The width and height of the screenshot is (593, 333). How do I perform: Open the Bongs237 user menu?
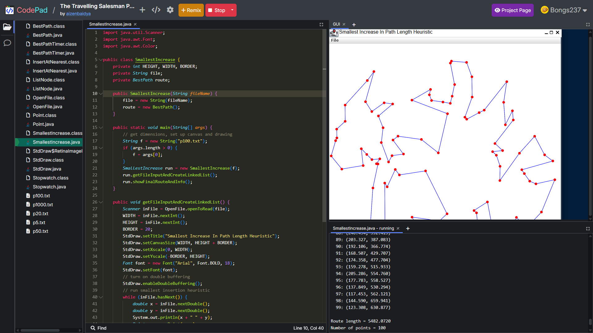564,10
